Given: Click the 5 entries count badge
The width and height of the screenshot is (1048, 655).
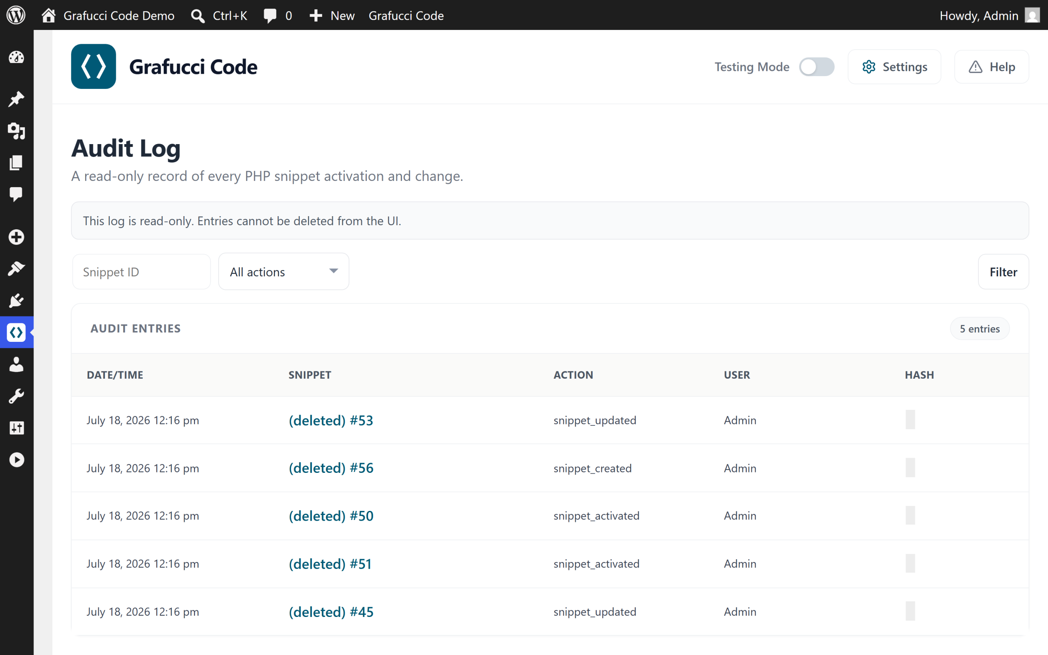Looking at the screenshot, I should (980, 329).
